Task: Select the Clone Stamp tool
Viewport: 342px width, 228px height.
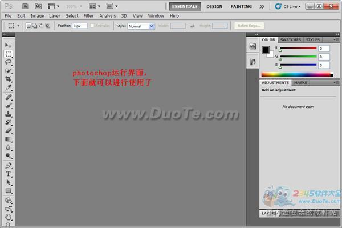Action: pos(9,114)
